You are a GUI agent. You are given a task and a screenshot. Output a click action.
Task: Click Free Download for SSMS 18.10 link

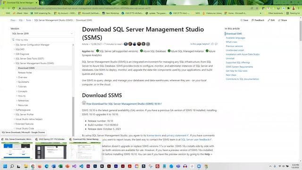(124, 104)
